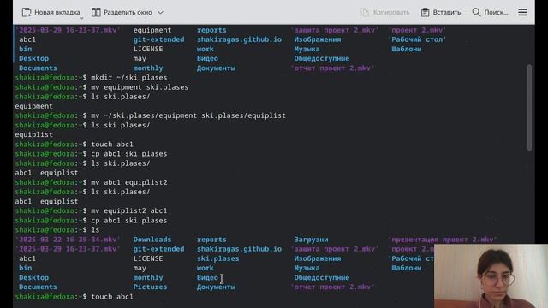The height and width of the screenshot is (308, 548).
Task: Click 'Общедоступные' in the bottom listing
Action: coord(322,277)
